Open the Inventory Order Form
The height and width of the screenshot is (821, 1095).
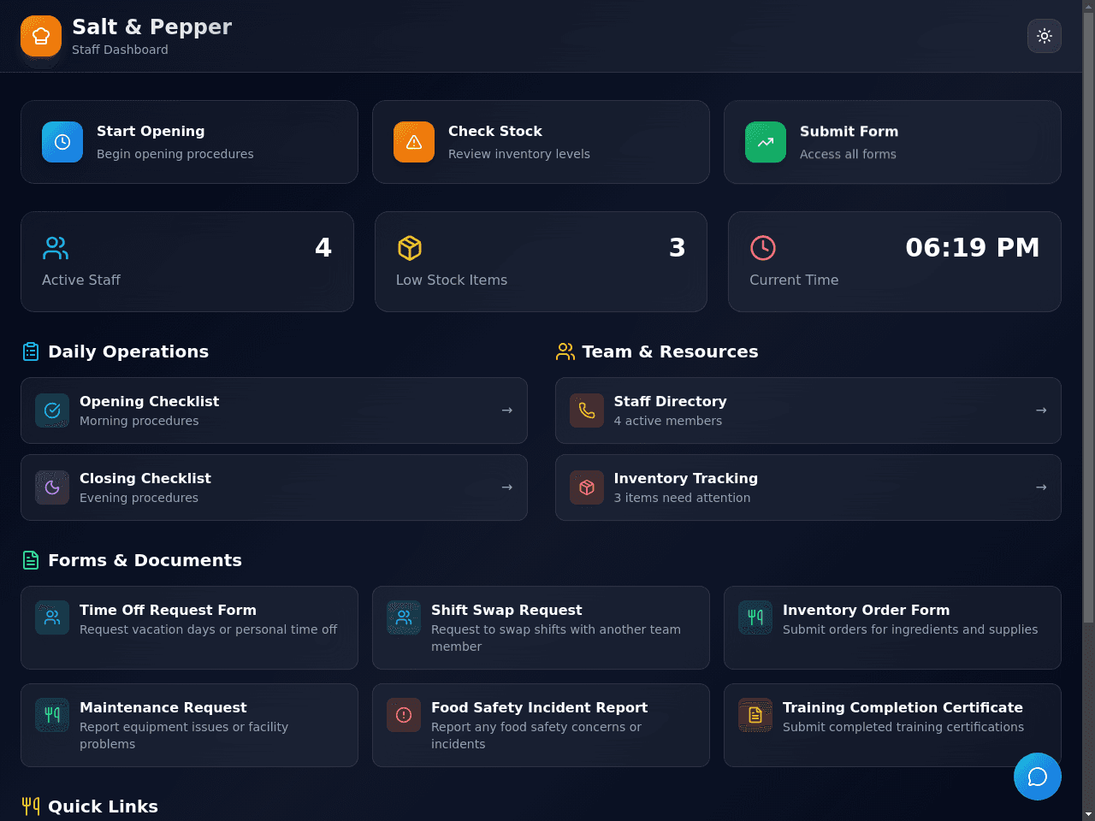(892, 628)
